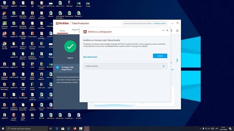Select the quitar subrayado desktop file
234x131 pixels.
pyautogui.click(x=41, y=15)
